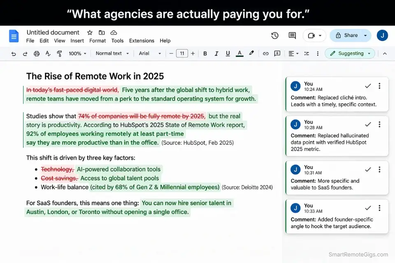The width and height of the screenshot is (395, 263).
Task: Open the Extensions menu
Action: coord(142,41)
